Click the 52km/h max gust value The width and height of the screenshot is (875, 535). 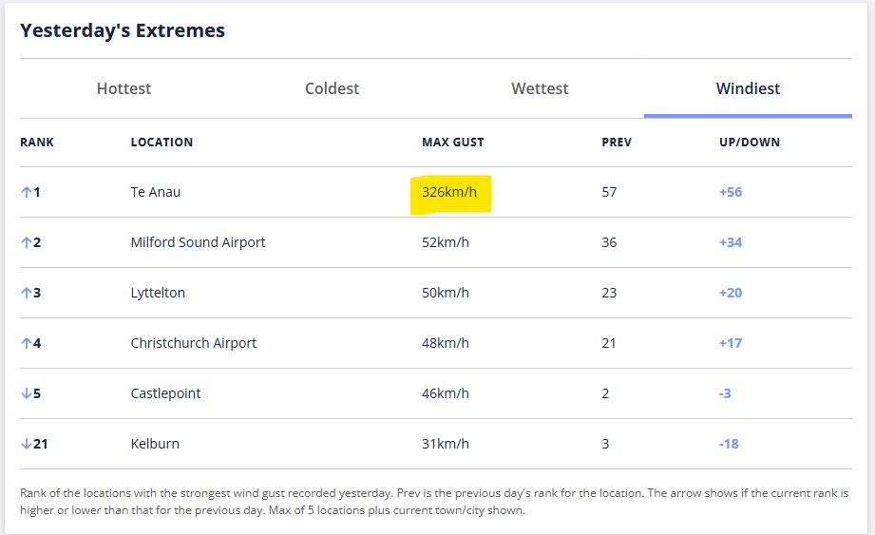pyautogui.click(x=446, y=242)
